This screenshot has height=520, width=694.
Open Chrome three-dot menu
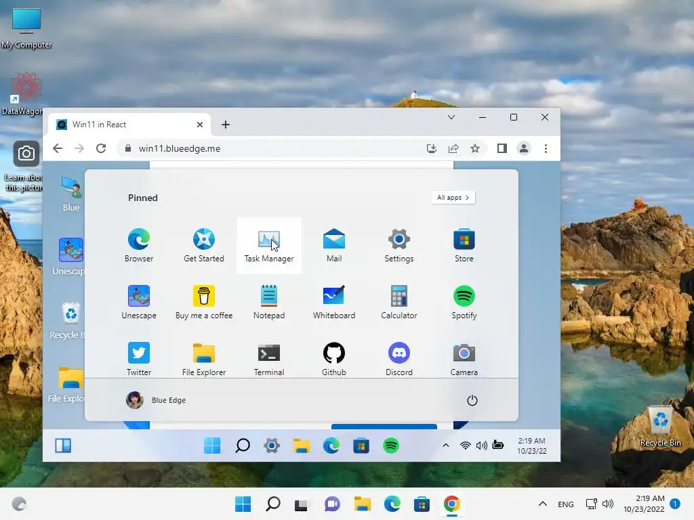(546, 148)
